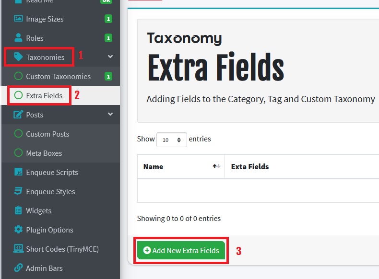Collapse the Posts section chevron

pos(110,115)
